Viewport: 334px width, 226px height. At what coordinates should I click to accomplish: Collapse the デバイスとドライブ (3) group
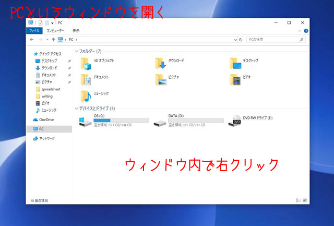point(77,109)
